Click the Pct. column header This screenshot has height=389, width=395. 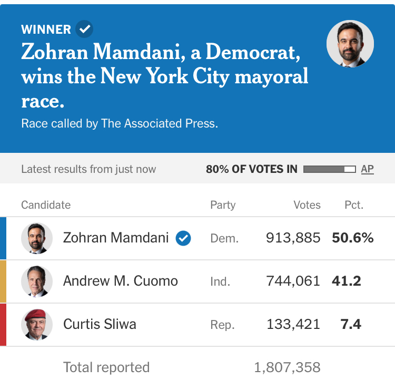[354, 205]
